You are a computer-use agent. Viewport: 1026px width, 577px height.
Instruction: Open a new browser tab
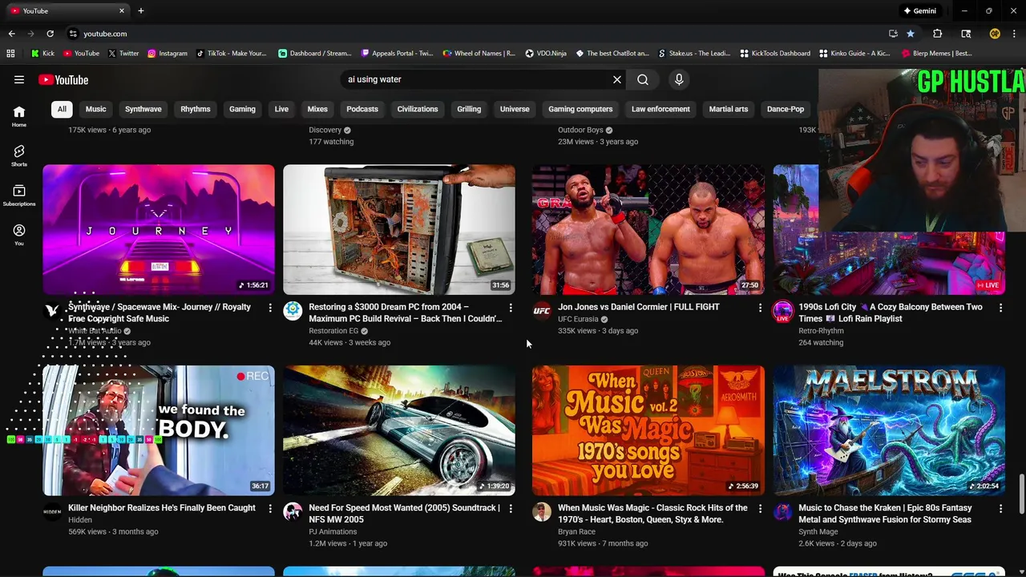(x=140, y=10)
